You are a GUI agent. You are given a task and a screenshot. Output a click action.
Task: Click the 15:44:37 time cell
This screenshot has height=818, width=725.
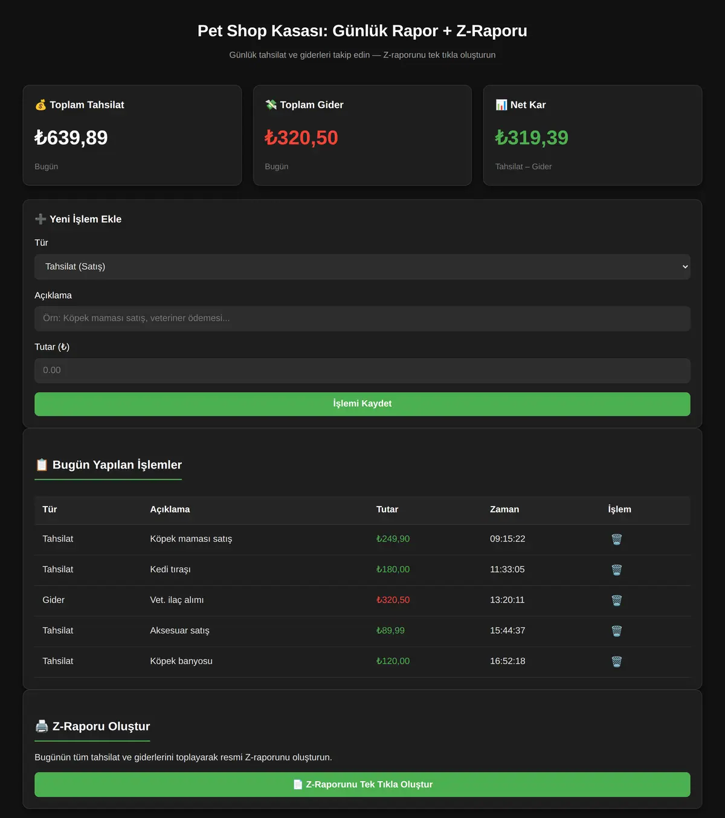507,630
